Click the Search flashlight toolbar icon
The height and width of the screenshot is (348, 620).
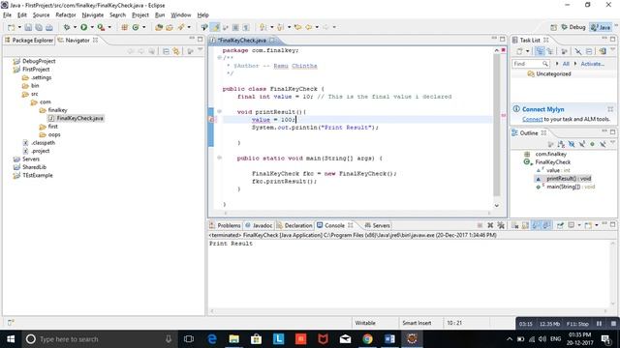(x=181, y=27)
